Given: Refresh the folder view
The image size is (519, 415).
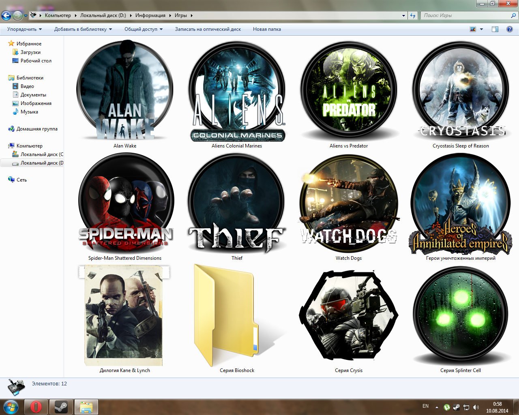Looking at the screenshot, I should [x=413, y=15].
